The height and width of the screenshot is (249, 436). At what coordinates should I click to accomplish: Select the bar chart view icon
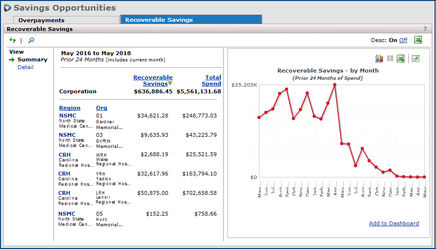pyautogui.click(x=379, y=59)
